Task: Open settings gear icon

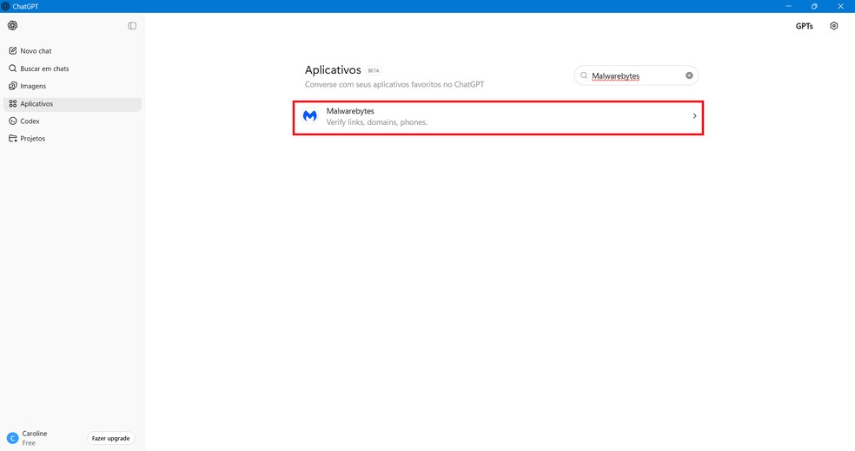Action: pos(834,25)
